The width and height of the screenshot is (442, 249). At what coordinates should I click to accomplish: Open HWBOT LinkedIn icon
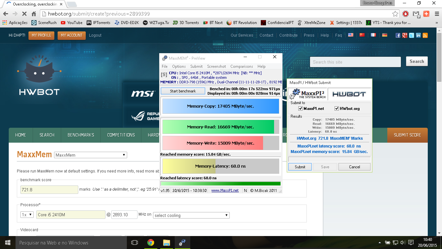tap(418, 35)
